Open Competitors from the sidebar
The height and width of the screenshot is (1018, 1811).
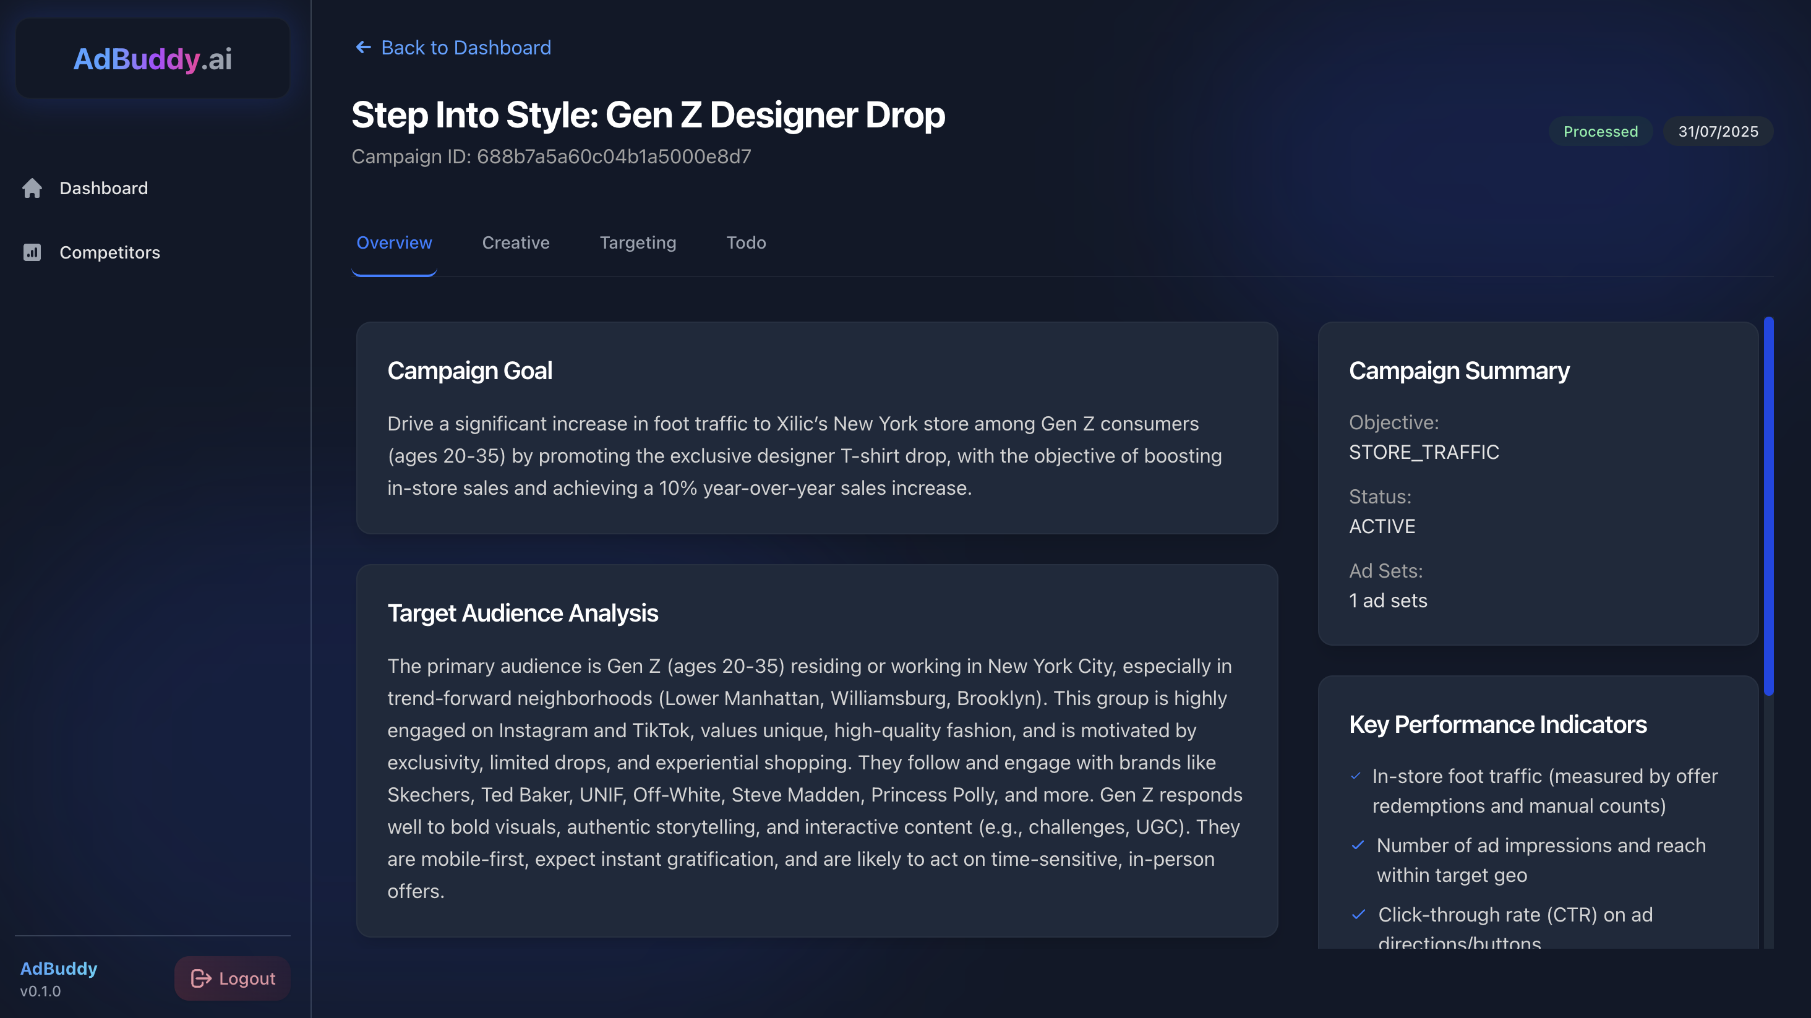(109, 252)
